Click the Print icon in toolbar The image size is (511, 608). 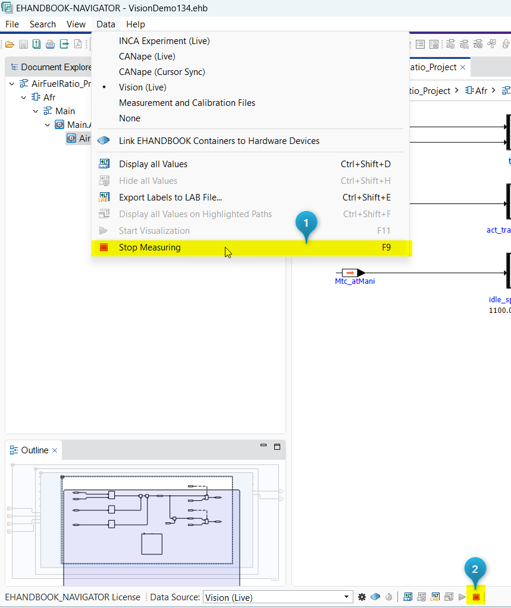click(x=50, y=44)
